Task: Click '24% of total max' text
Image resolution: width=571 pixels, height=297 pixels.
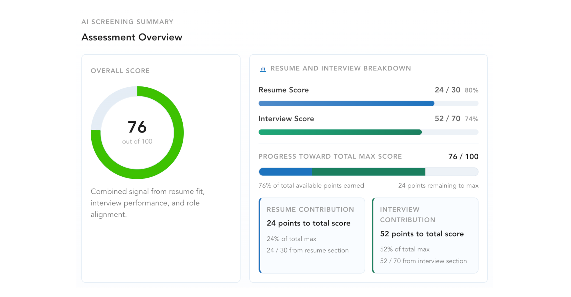Action: click(291, 239)
